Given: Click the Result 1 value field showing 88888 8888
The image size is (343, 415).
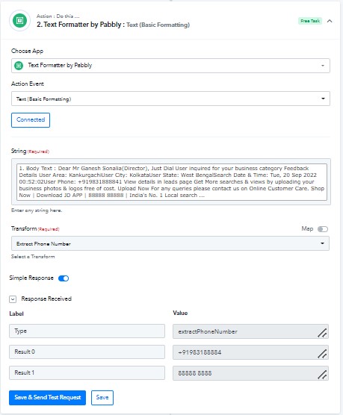Looking at the screenshot, I should click(250, 373).
